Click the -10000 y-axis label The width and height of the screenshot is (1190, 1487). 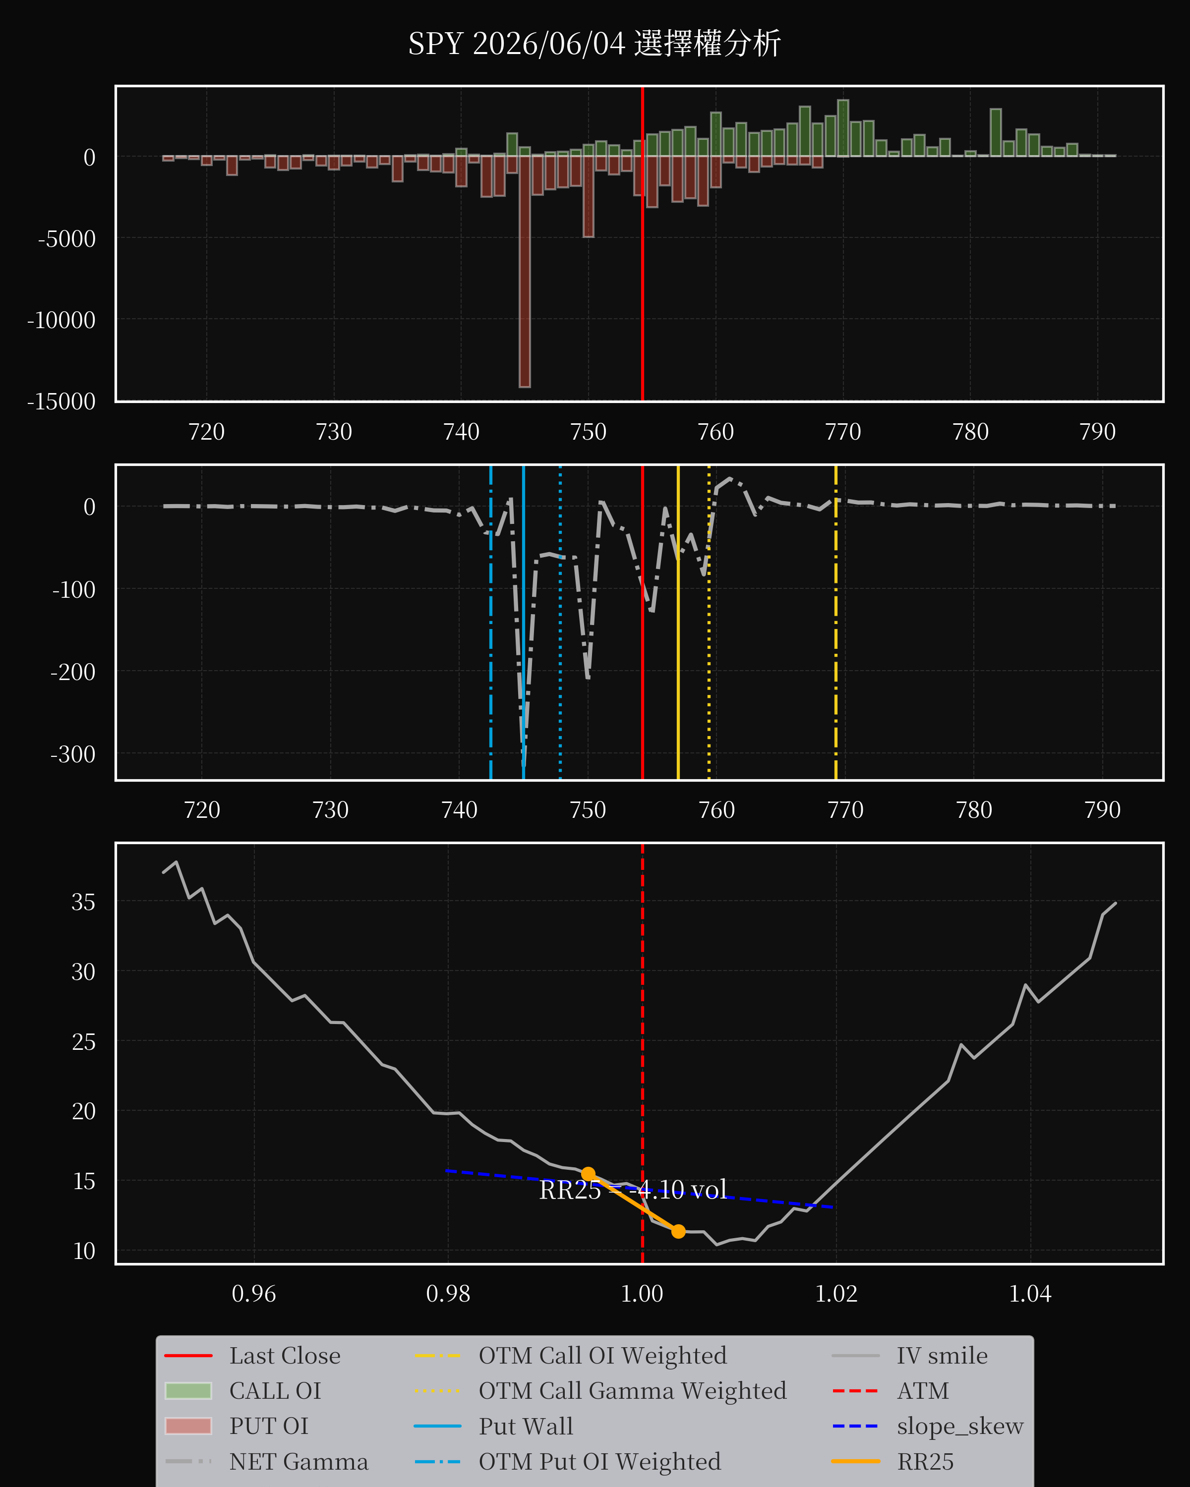tap(61, 320)
